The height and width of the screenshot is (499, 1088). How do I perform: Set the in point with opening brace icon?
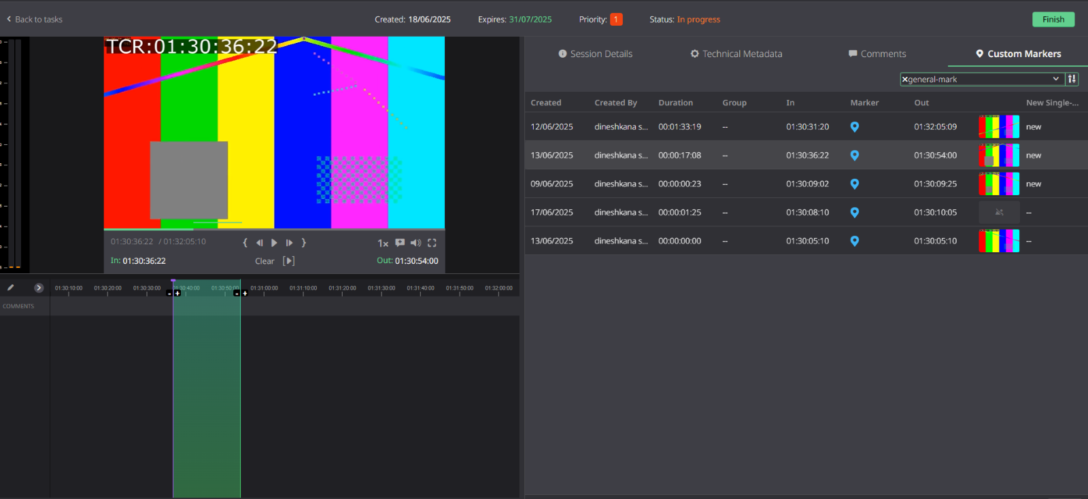pyautogui.click(x=245, y=243)
